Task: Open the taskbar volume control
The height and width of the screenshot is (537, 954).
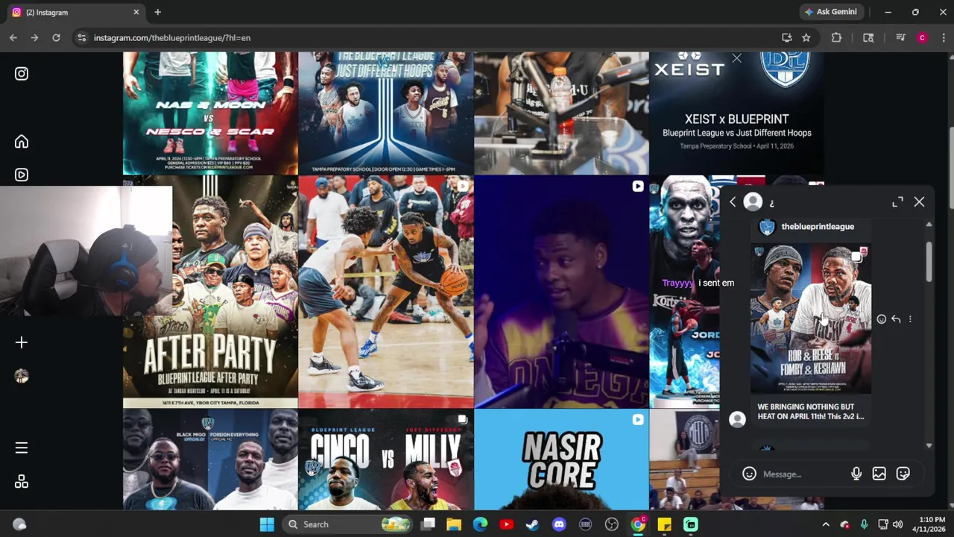Action: coord(897,524)
